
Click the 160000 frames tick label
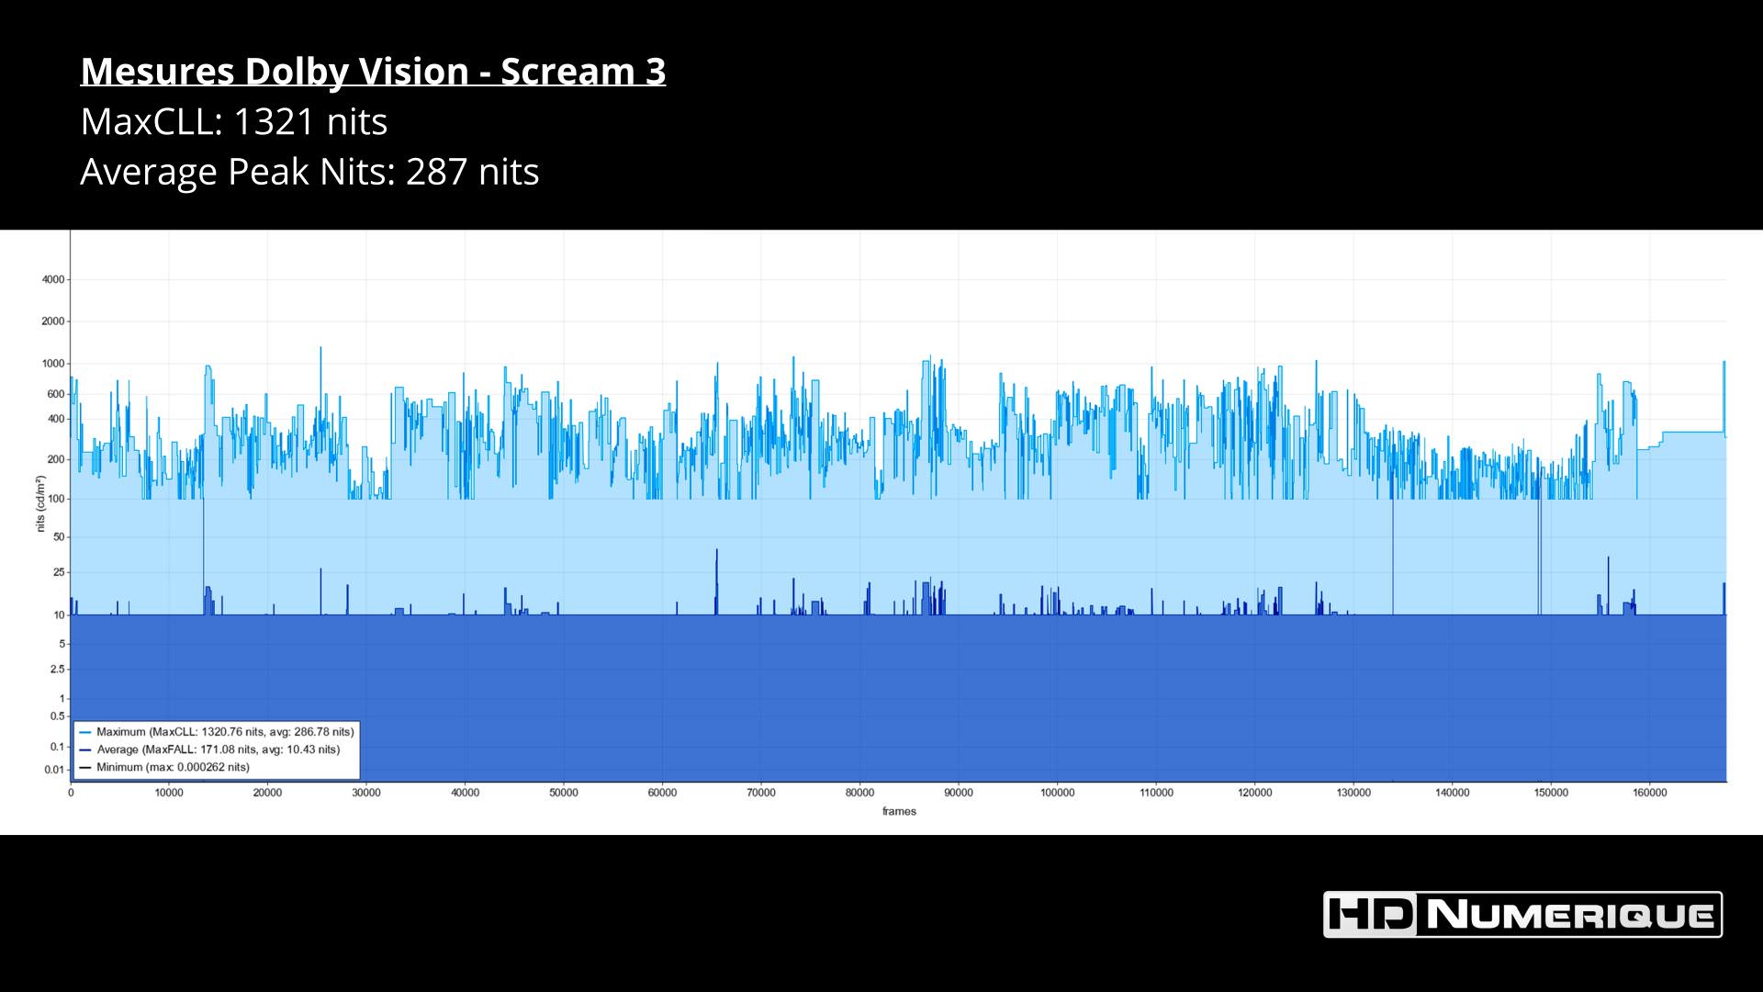[1649, 793]
